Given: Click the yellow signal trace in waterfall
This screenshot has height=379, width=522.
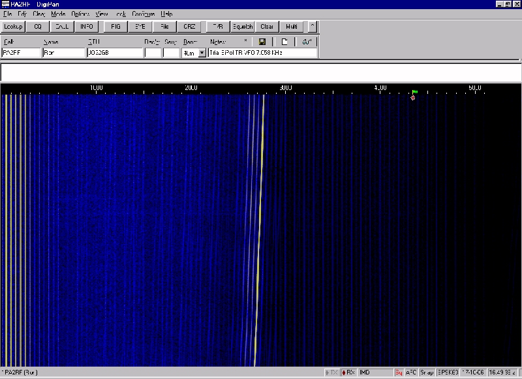Looking at the screenshot, I should 260,228.
